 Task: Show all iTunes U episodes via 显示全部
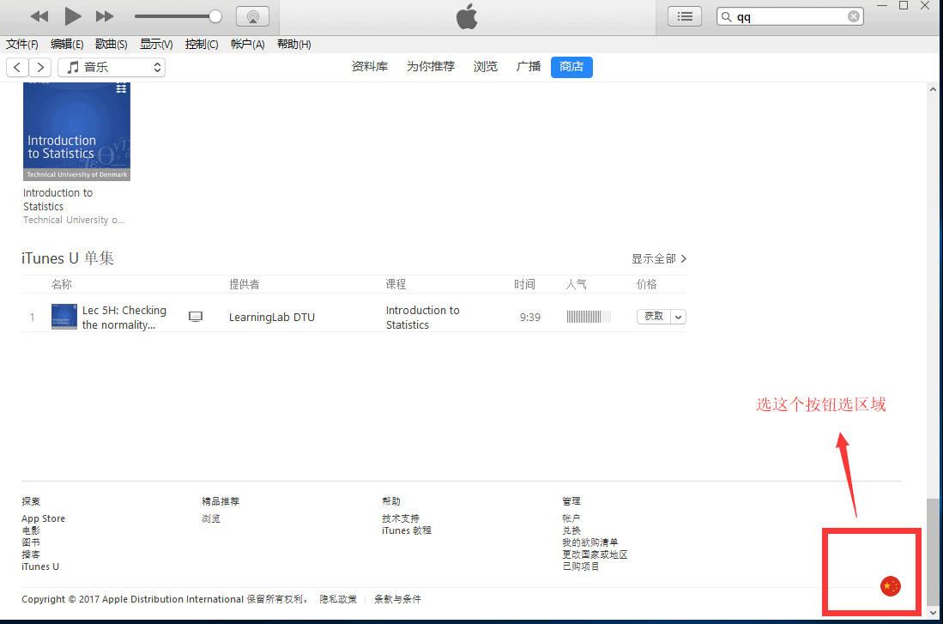pos(658,258)
